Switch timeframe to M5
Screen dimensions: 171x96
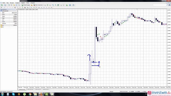click(x=34, y=7)
